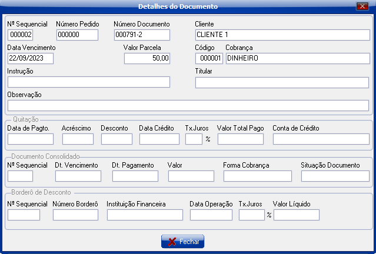
Task: Click into the Observação field
Action: point(188,105)
